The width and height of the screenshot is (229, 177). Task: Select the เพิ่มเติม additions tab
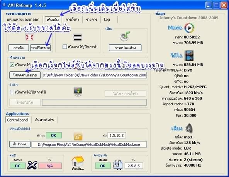[x=53, y=20]
